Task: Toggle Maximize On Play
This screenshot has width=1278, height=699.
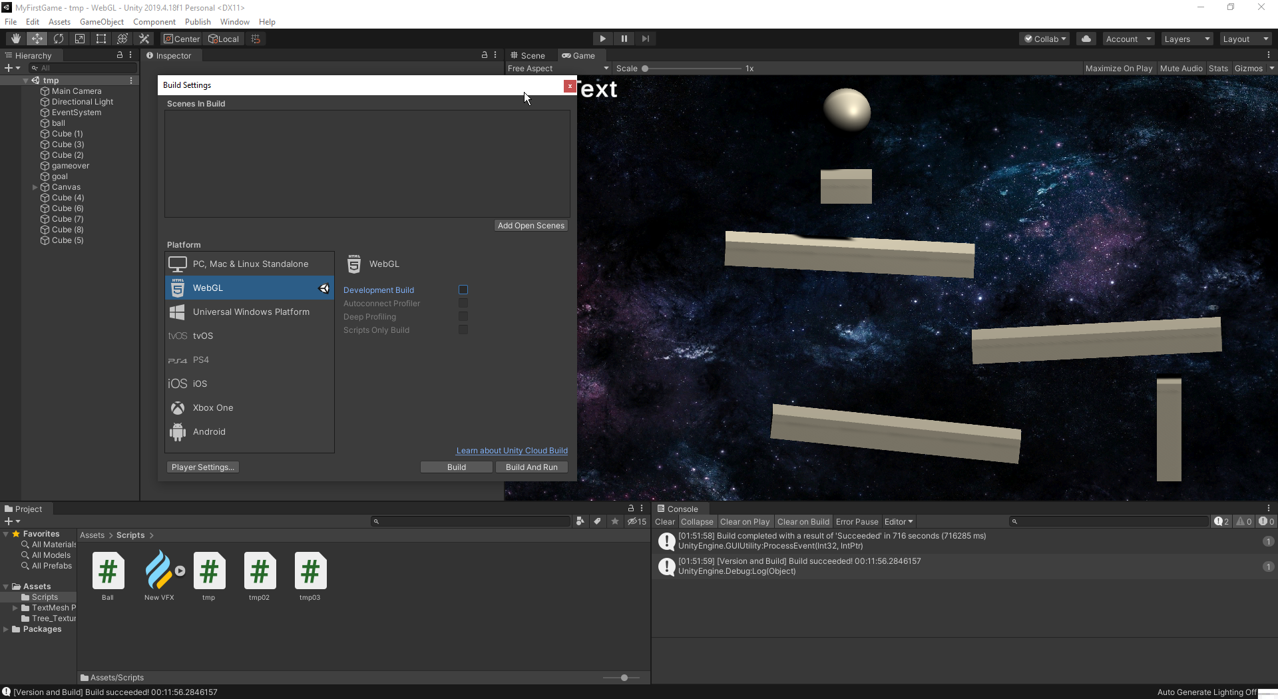Action: click(x=1118, y=69)
